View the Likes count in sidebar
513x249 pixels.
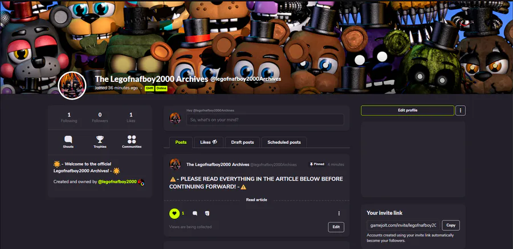tap(131, 118)
